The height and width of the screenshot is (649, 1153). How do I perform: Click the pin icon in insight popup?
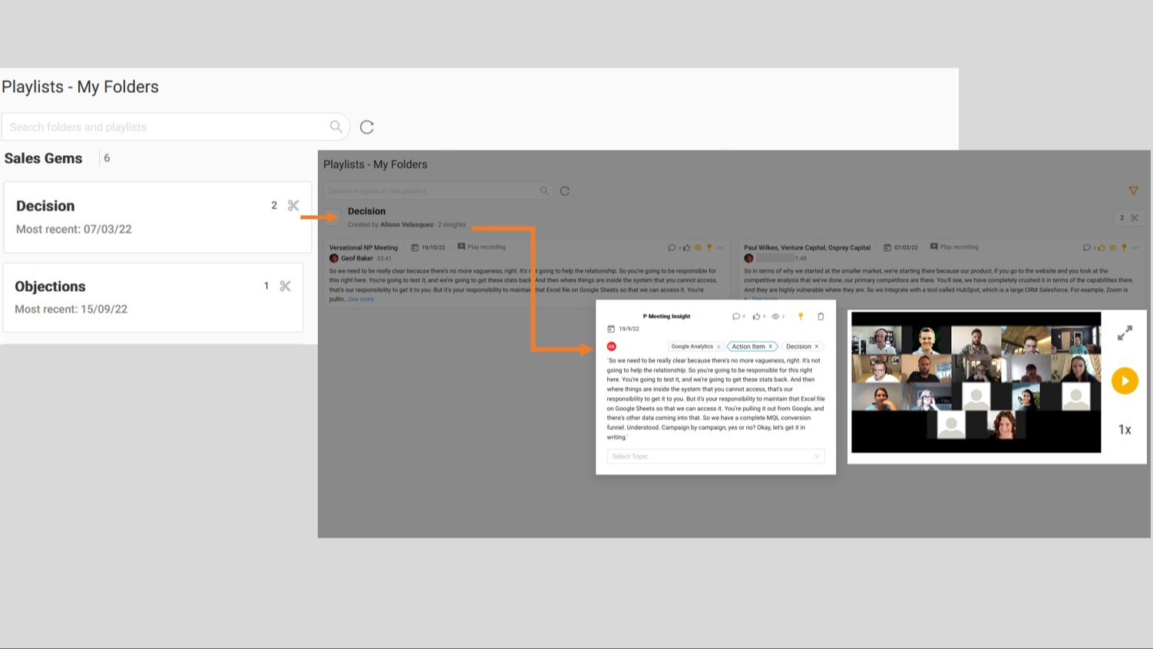coord(801,316)
